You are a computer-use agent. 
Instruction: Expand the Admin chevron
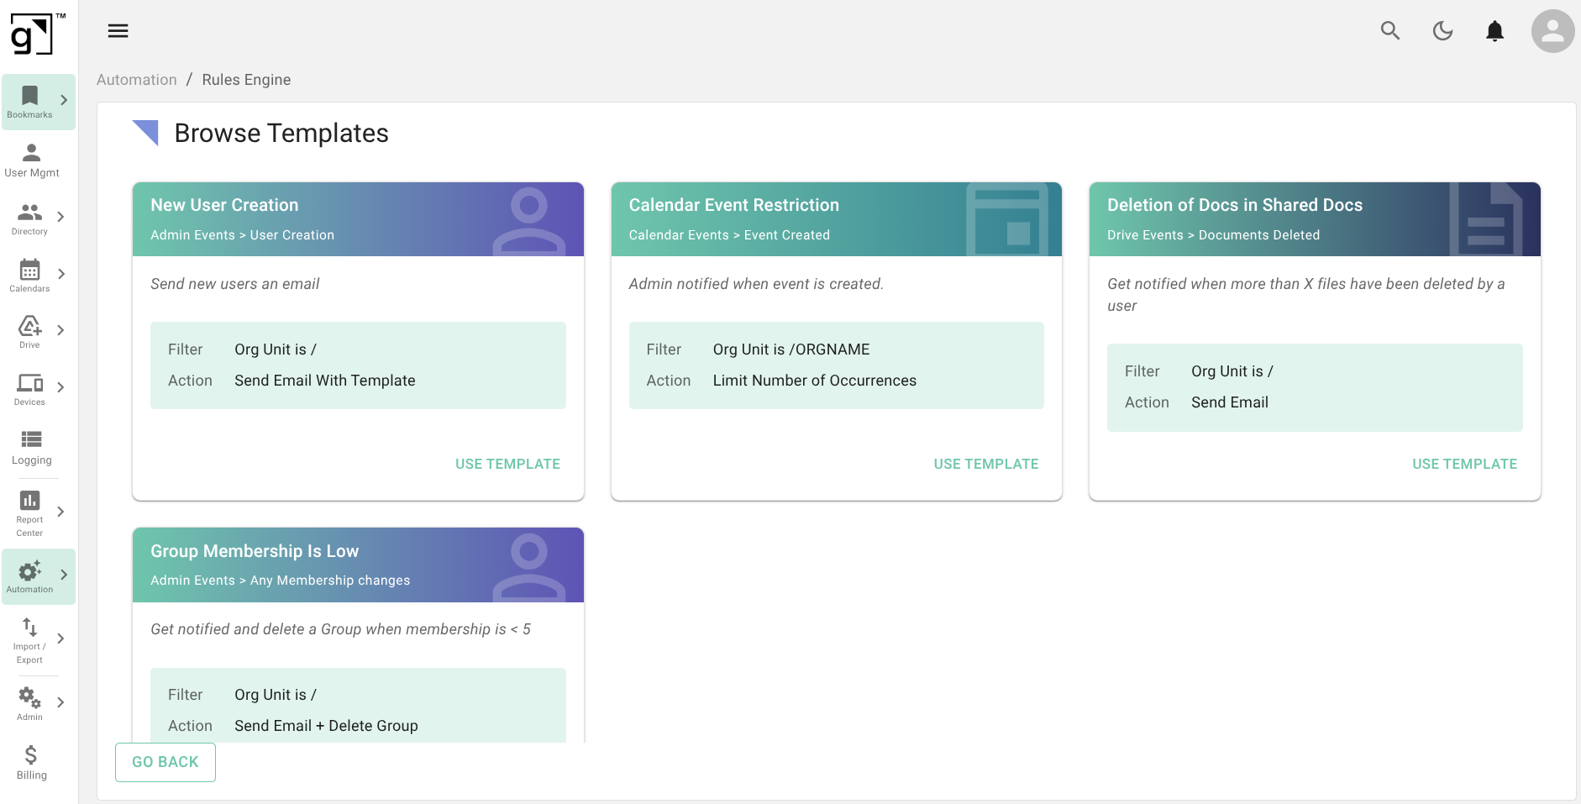[60, 702]
